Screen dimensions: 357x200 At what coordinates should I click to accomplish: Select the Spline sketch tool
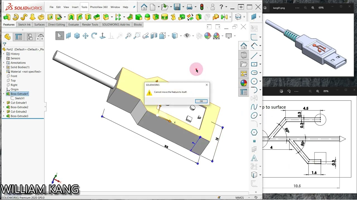pos(254,107)
